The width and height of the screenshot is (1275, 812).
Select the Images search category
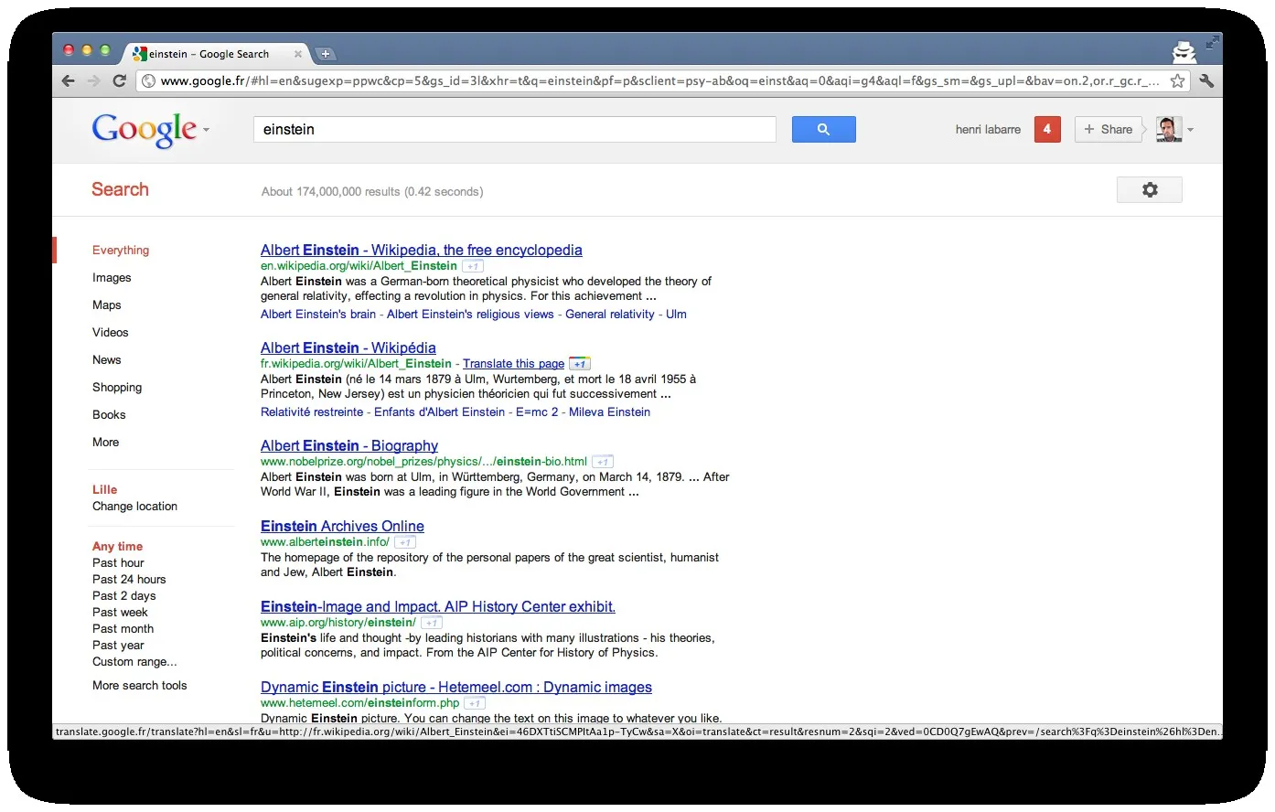pos(112,277)
